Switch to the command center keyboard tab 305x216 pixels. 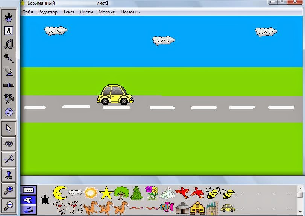pyautogui.click(x=29, y=190)
